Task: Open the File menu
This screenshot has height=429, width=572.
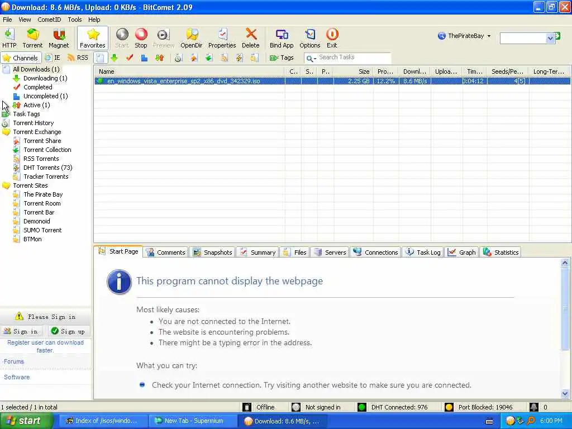Action: point(7,20)
